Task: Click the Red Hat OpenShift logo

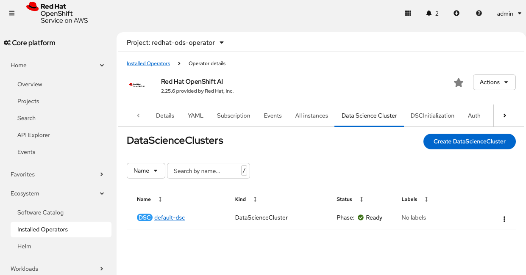Action: 57,13
